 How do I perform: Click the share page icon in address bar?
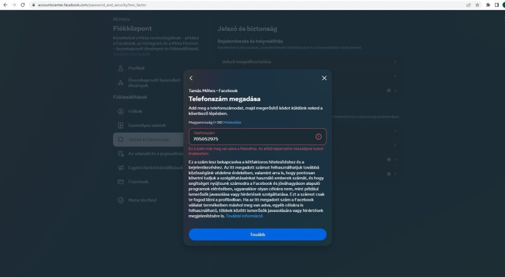click(468, 5)
